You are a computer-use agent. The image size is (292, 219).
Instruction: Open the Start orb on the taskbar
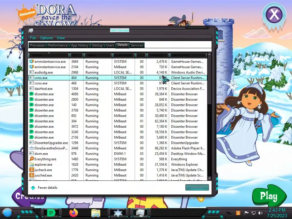tap(7, 213)
